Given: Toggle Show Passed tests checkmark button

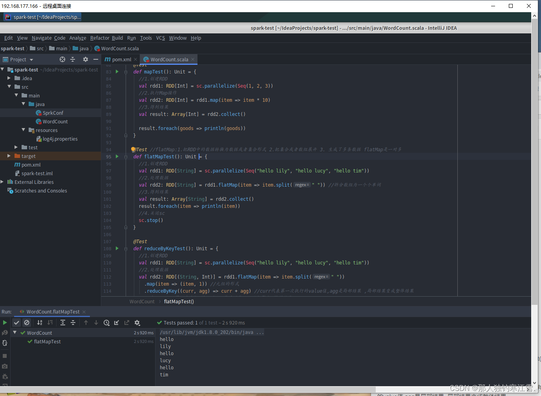Looking at the screenshot, I should tap(16, 323).
